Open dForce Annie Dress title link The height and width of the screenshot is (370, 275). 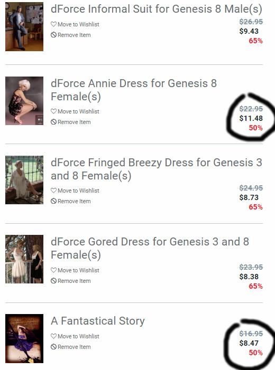pos(134,90)
